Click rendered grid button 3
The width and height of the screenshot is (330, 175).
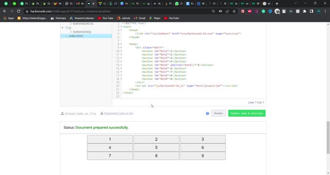pos(203,140)
